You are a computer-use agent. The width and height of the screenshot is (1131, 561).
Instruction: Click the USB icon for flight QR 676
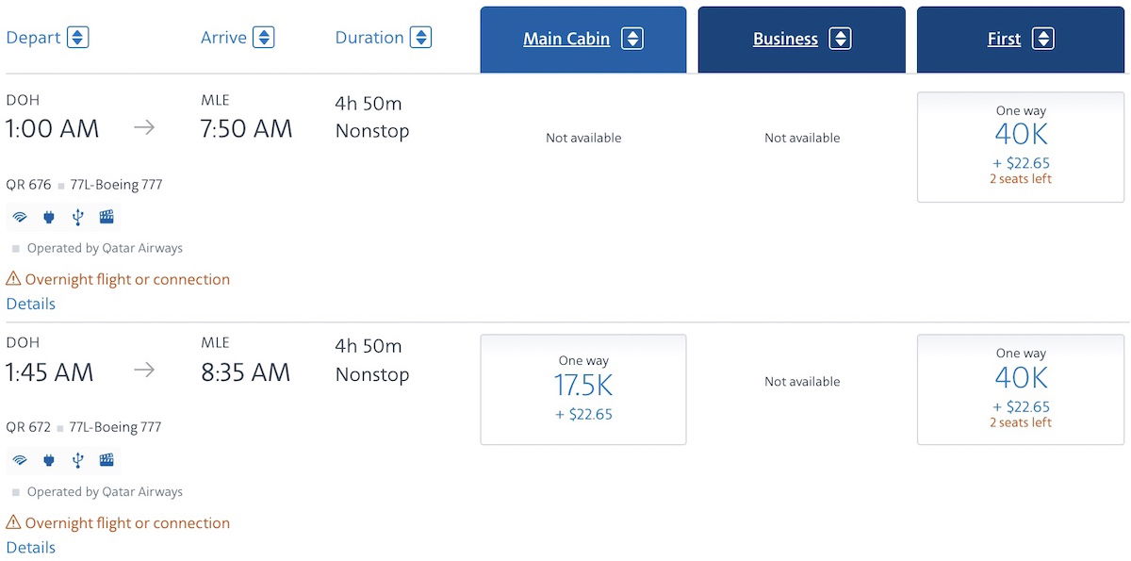point(77,218)
